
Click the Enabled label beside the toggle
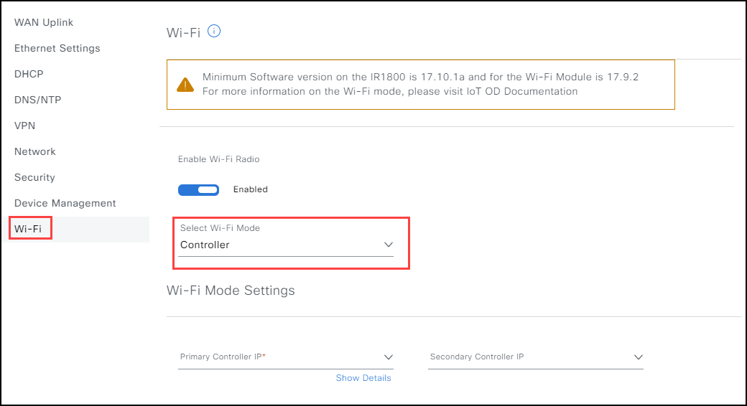tap(251, 189)
